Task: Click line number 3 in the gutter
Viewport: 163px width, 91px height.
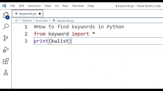Action: [26, 41]
